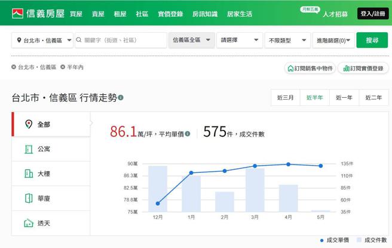This screenshot has width=392, height=248.
Task: Click the February price data point
Action: 225,171
